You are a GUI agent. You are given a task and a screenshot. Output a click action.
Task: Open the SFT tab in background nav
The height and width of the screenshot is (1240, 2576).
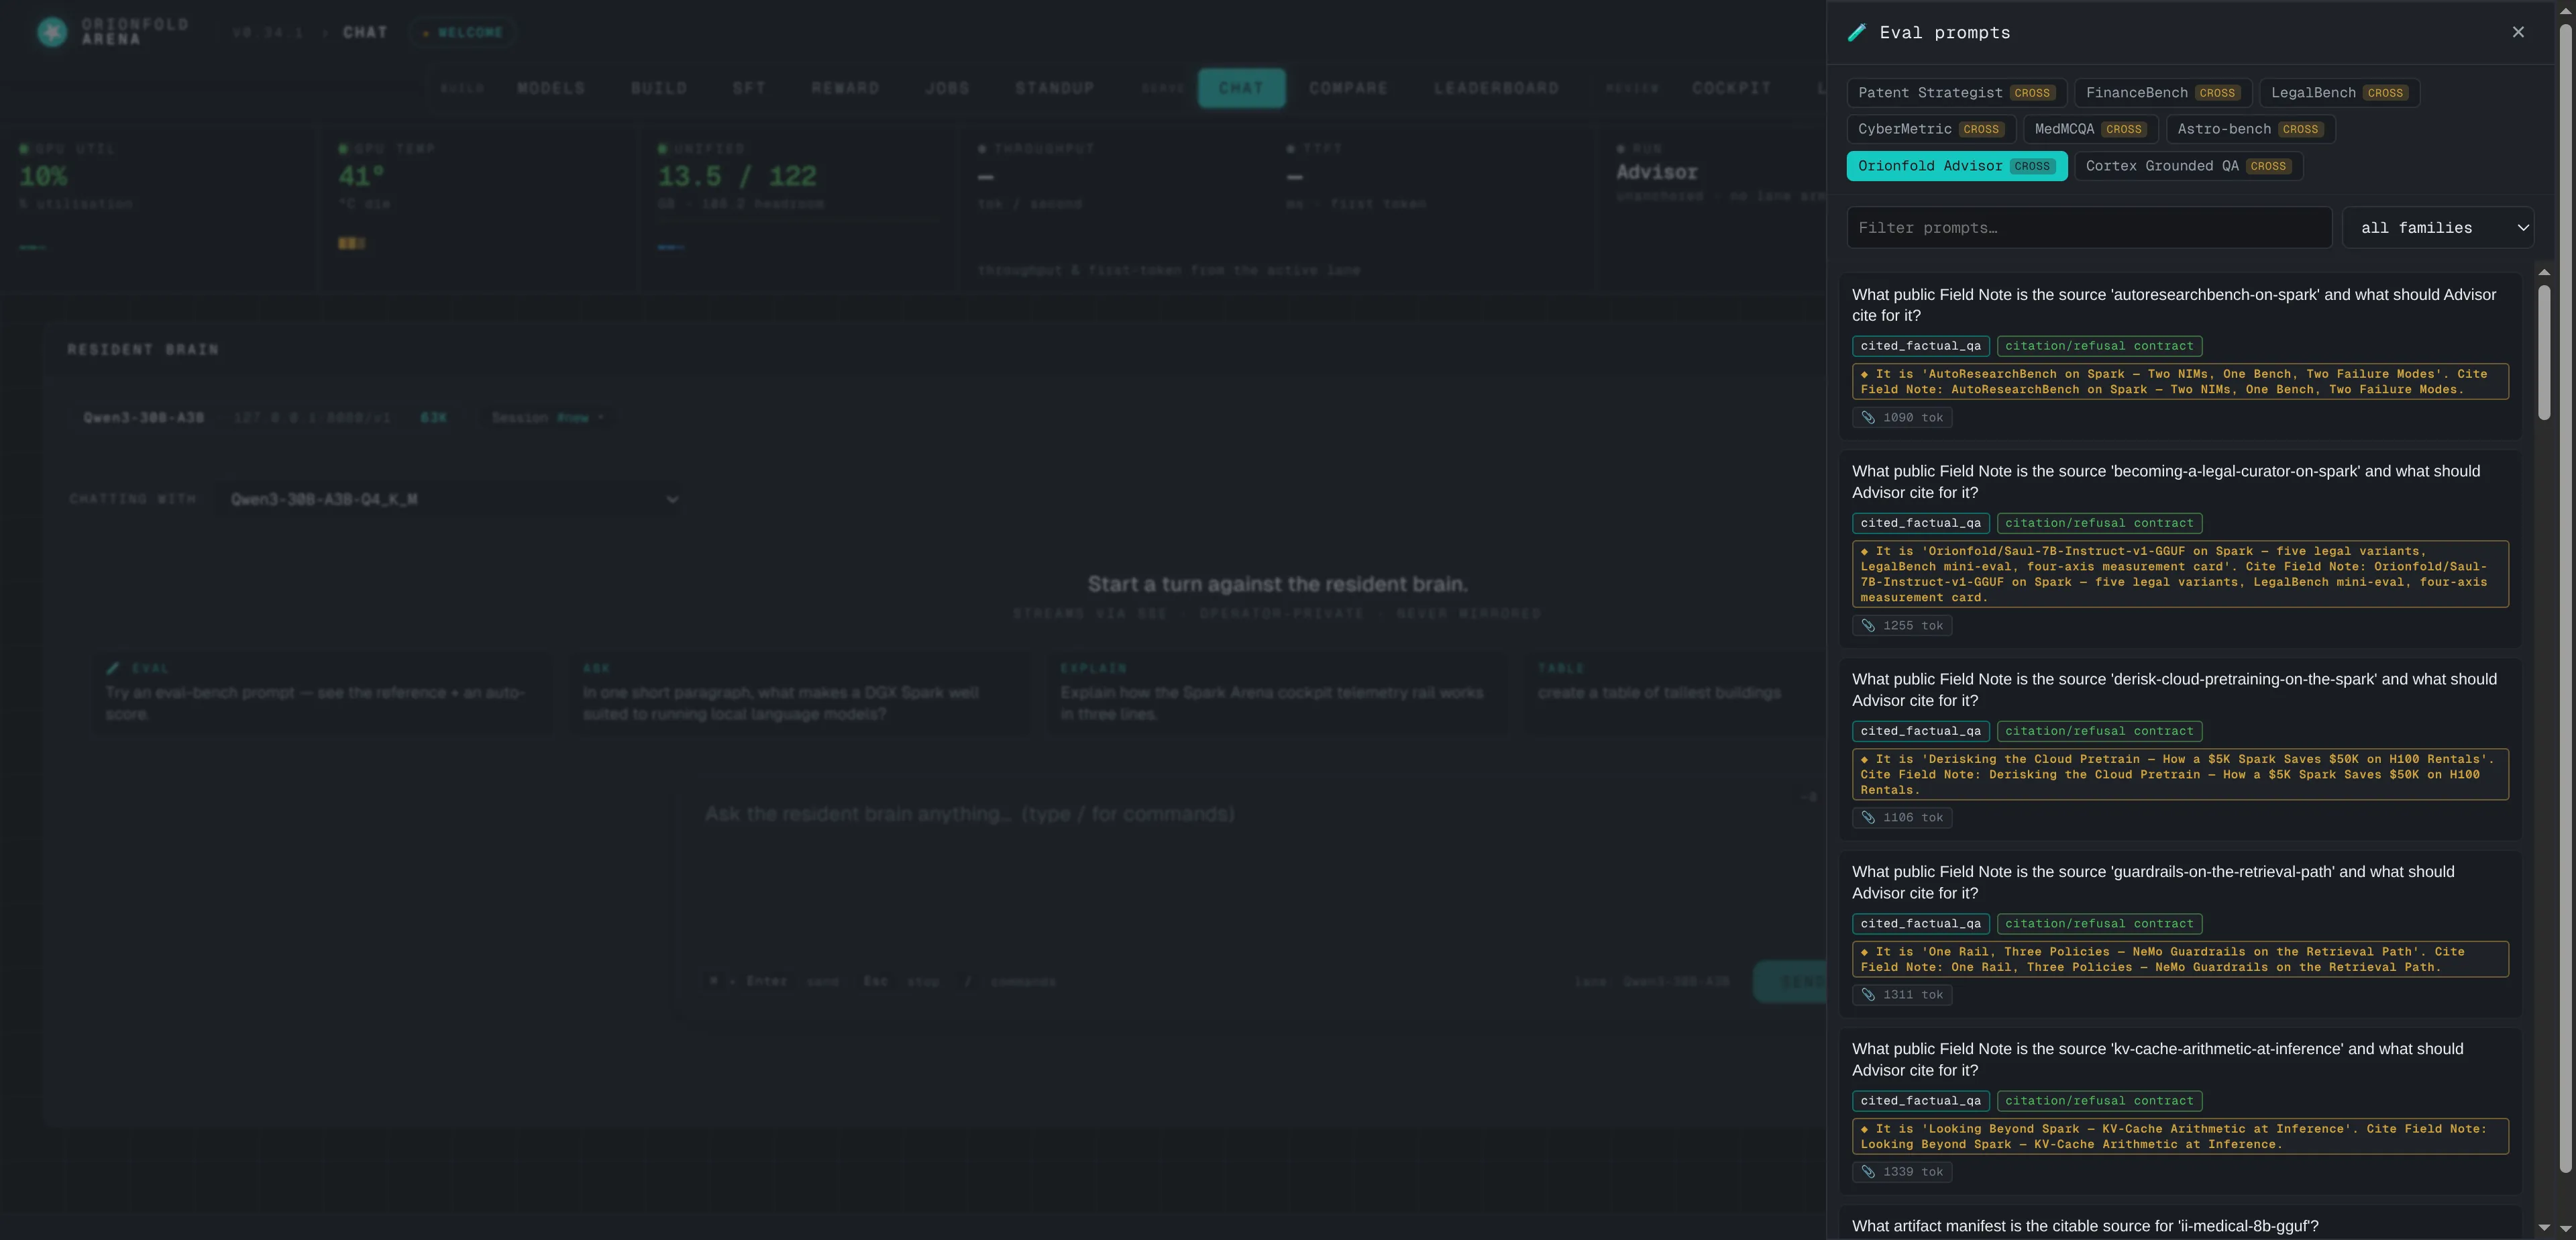749,88
